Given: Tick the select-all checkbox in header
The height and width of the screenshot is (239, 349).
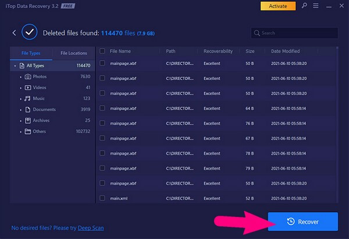Looking at the screenshot, I should [x=102, y=51].
